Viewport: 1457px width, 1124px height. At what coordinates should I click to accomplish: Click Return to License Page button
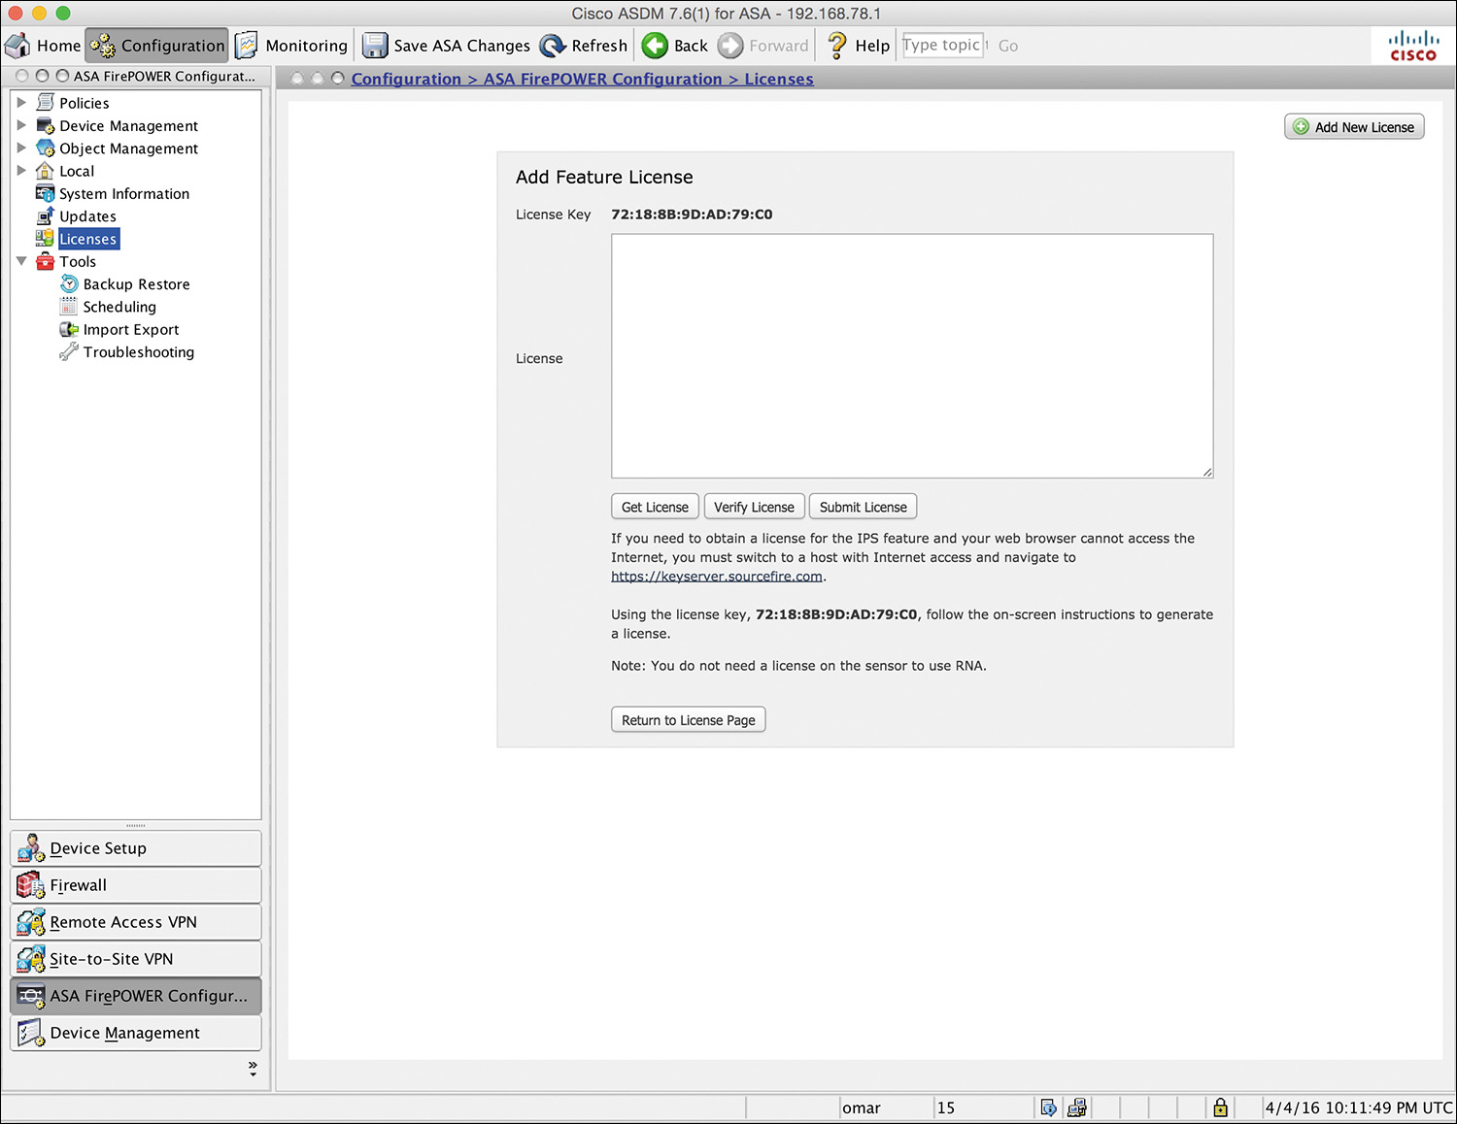coord(688,720)
